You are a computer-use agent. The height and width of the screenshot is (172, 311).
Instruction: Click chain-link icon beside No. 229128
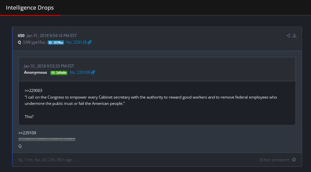pyautogui.click(x=90, y=42)
